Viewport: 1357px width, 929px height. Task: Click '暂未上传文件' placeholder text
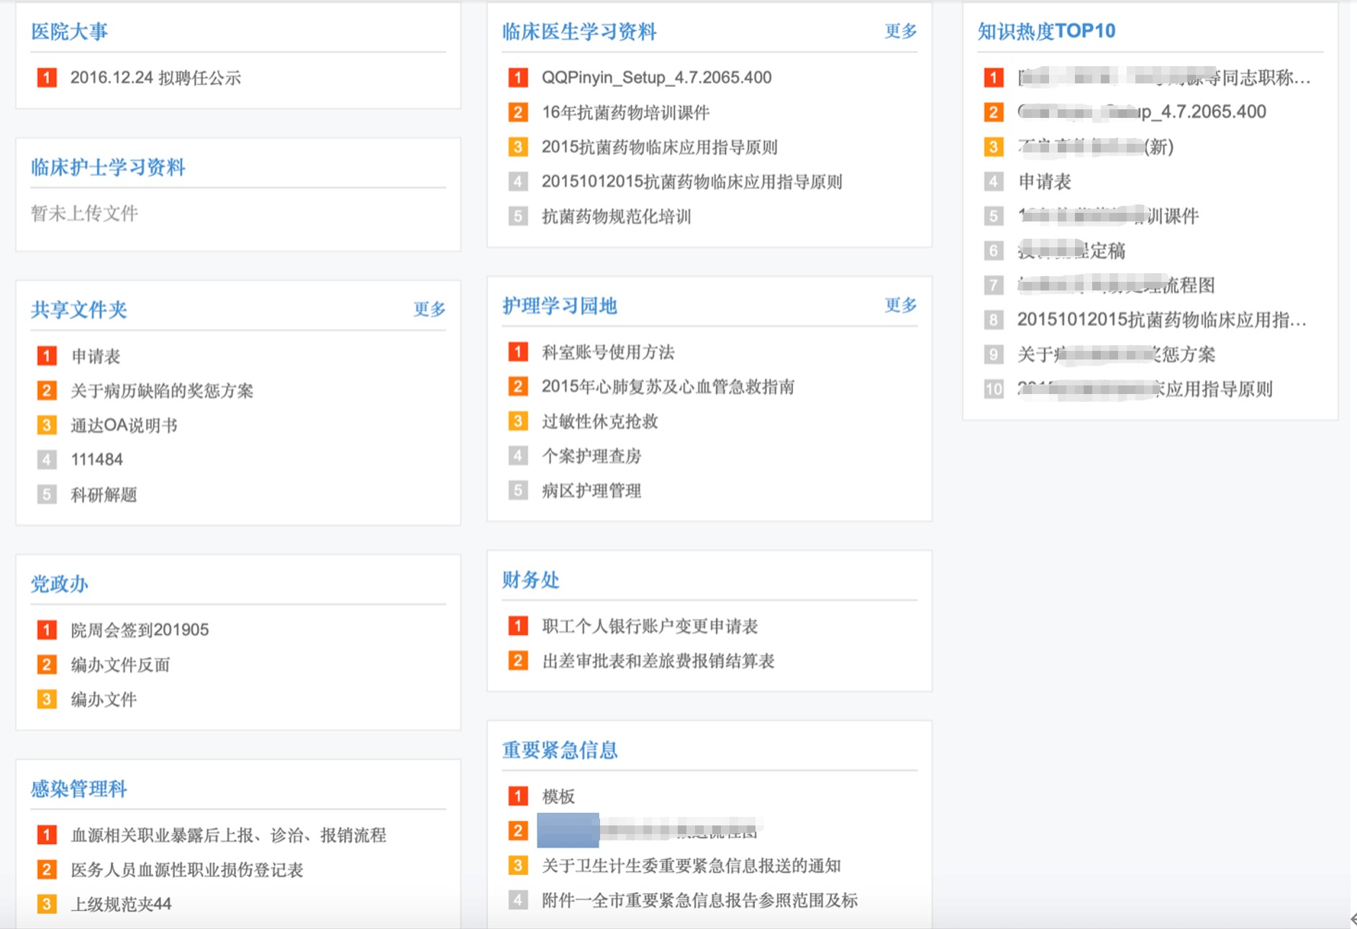pyautogui.click(x=84, y=213)
